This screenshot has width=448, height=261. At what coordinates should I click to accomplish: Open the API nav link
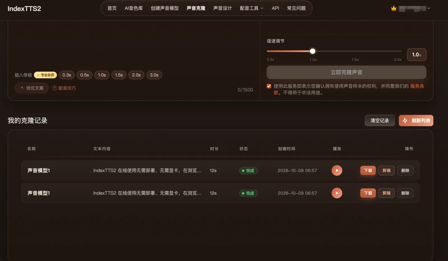click(x=275, y=8)
